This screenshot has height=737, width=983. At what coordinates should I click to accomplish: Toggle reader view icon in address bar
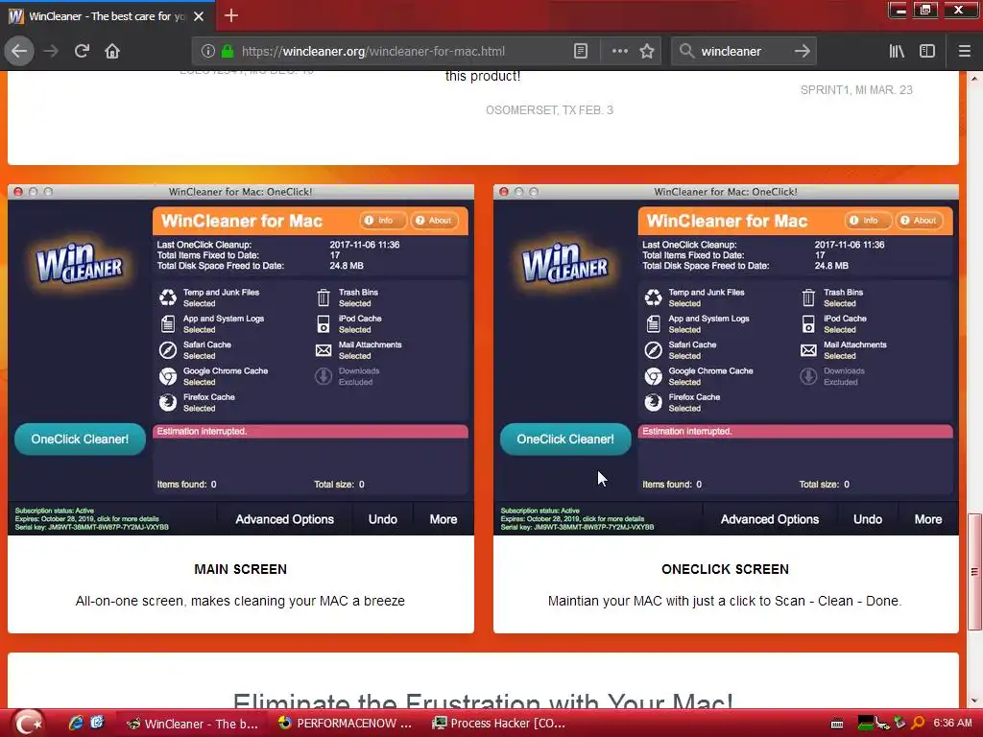coord(581,51)
